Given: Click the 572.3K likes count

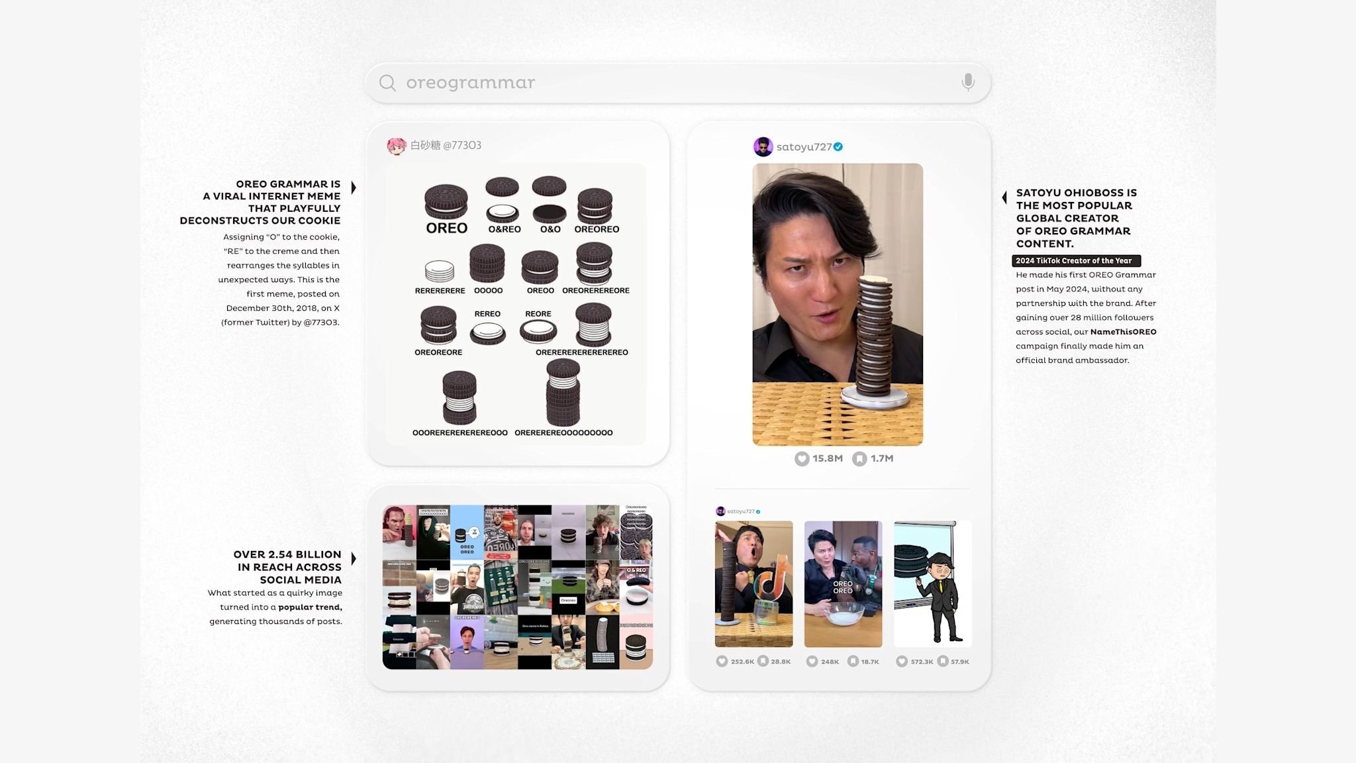Looking at the screenshot, I should (x=922, y=662).
